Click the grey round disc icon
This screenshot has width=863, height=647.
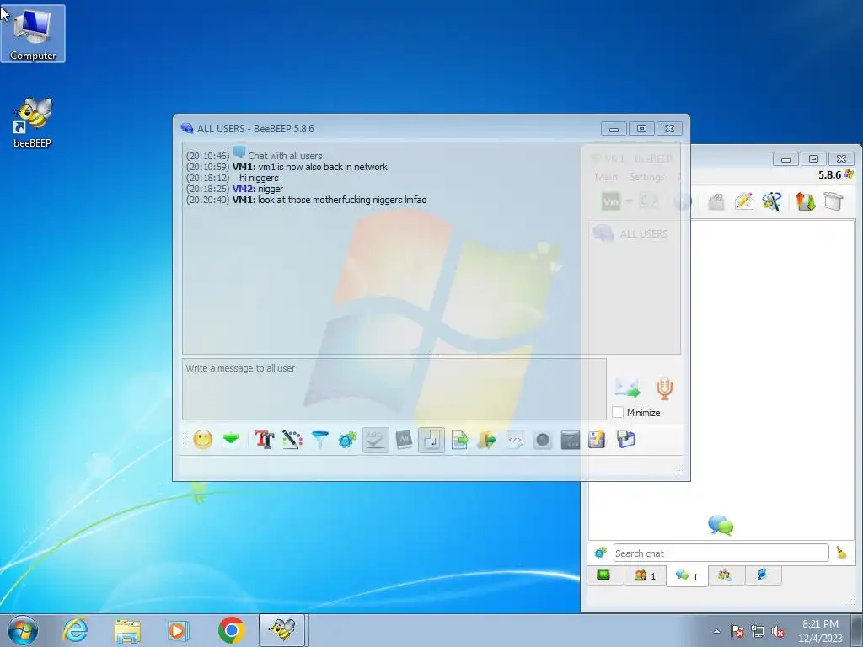pyautogui.click(x=543, y=440)
